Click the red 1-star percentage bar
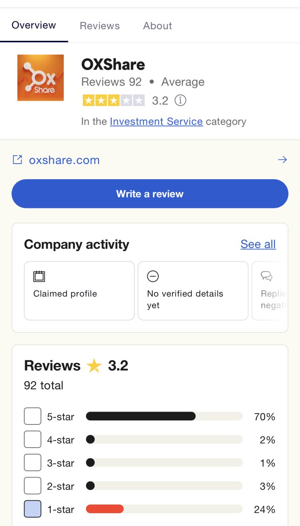 (105, 508)
